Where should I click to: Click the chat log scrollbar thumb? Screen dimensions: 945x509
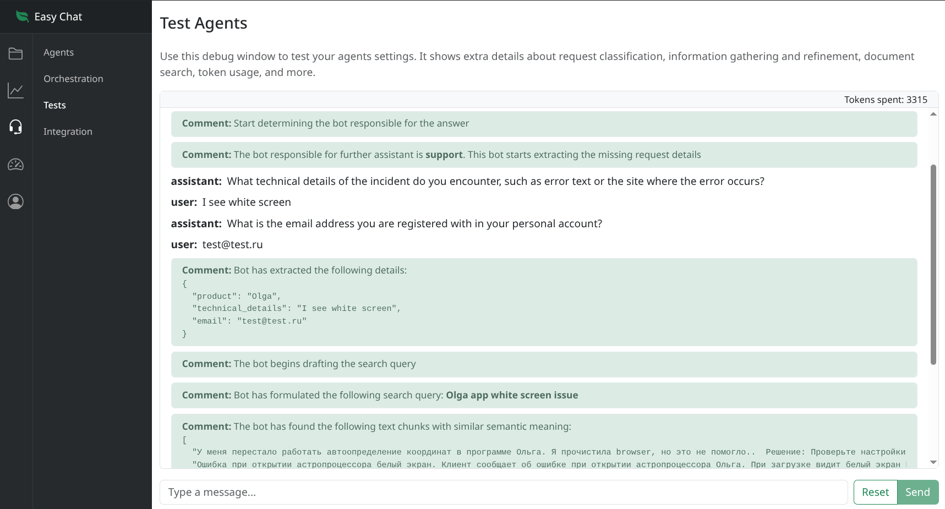pos(933,264)
